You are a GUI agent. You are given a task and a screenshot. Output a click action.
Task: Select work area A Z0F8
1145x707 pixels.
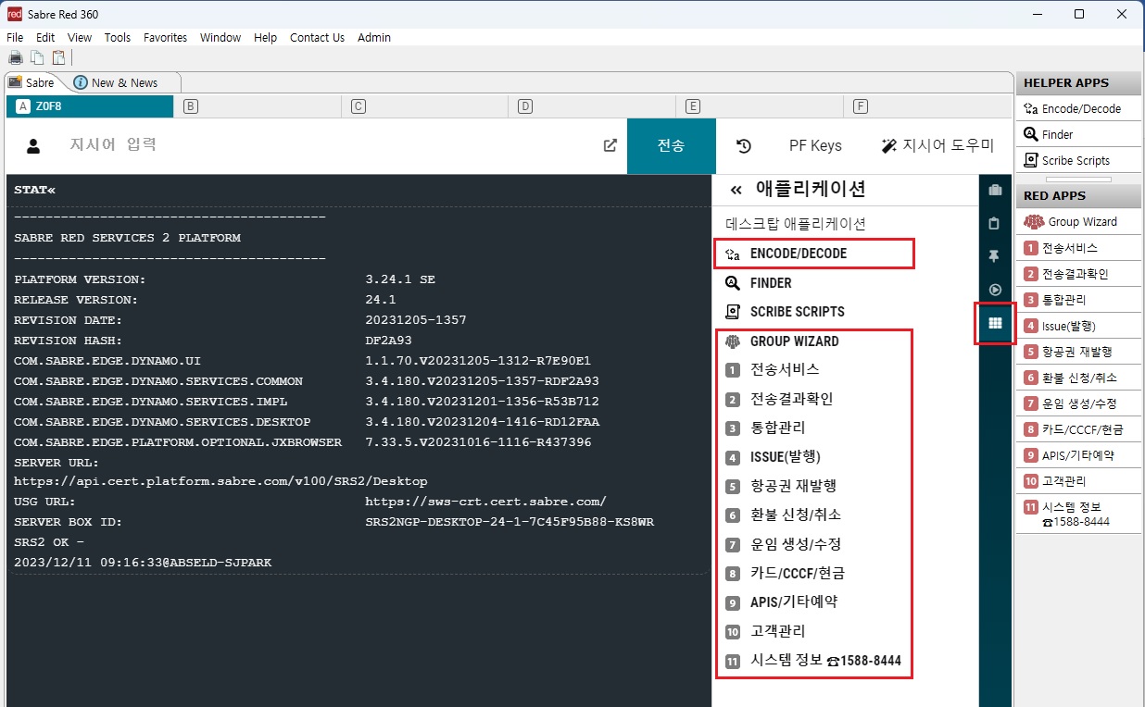click(x=90, y=106)
